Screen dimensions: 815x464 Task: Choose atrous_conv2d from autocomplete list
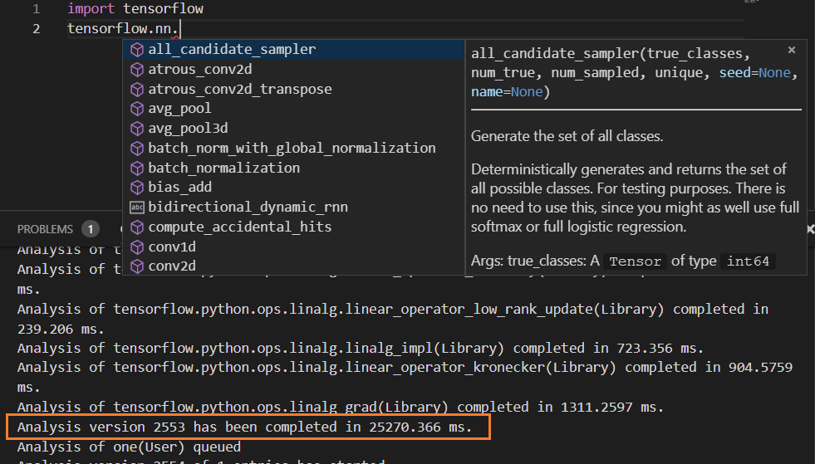pyautogui.click(x=293, y=69)
